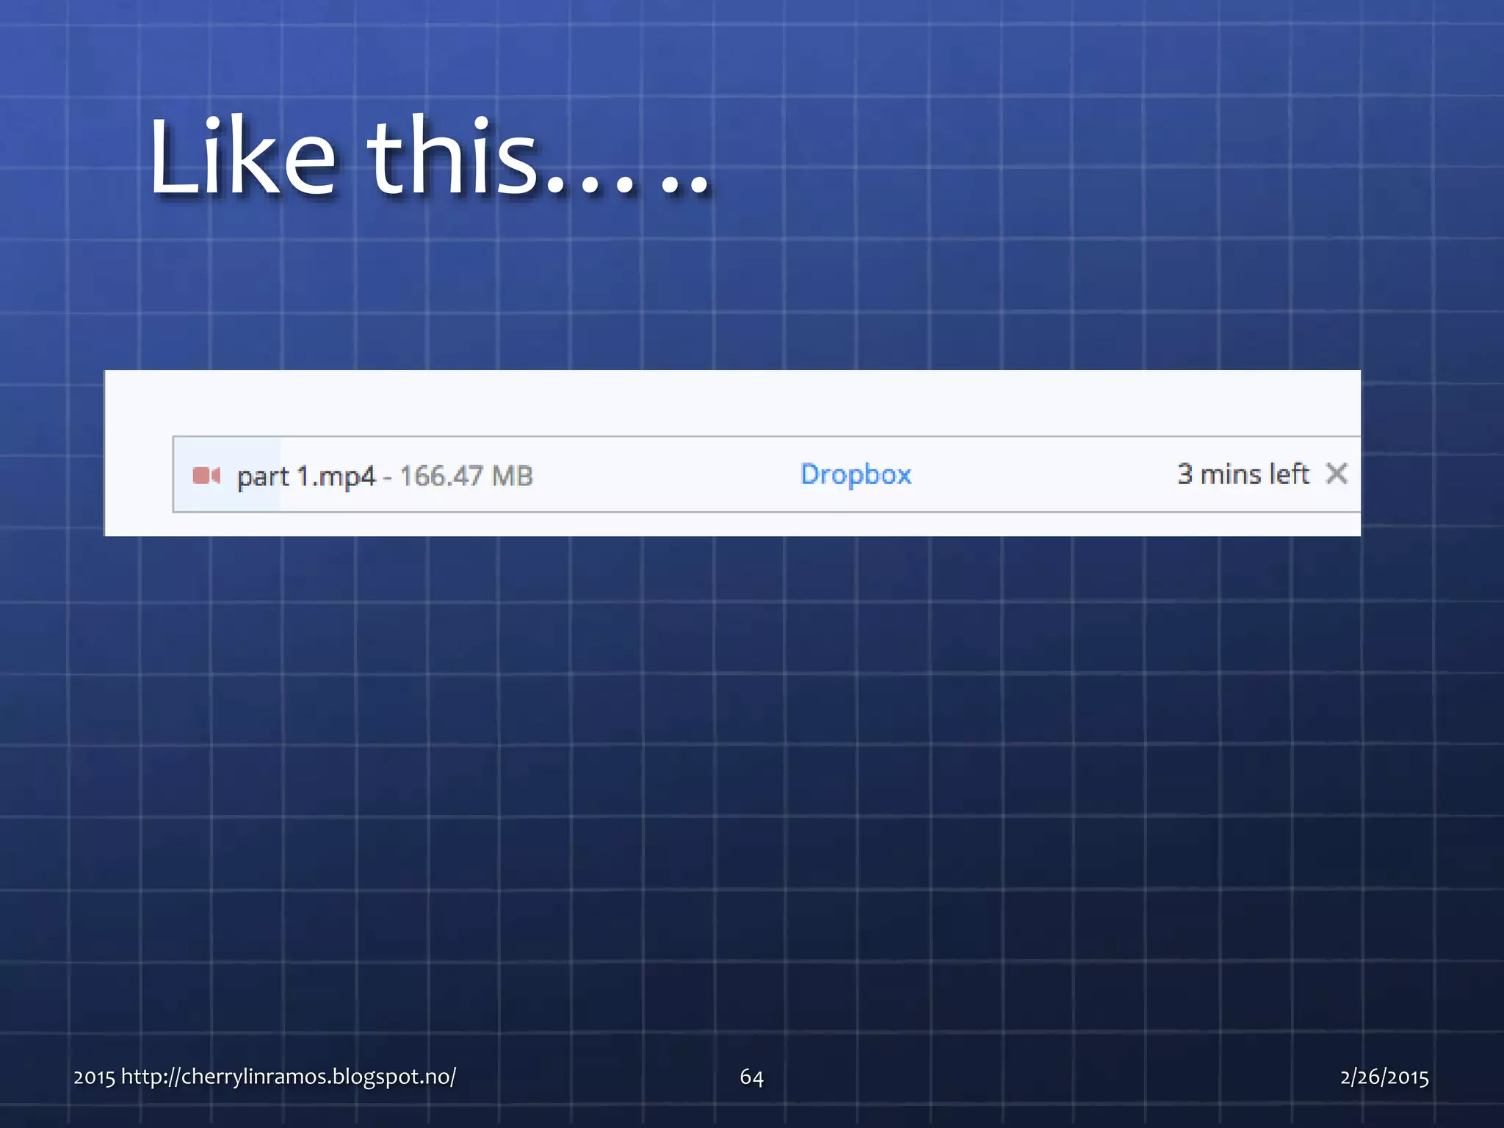The width and height of the screenshot is (1504, 1128).
Task: Click the 2015 year in the footer
Action: coord(94,1077)
